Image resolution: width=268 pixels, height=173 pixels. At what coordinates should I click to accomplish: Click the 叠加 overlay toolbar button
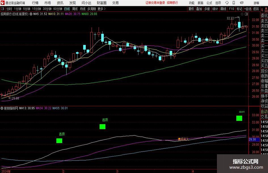pyautogui.click(x=199, y=9)
